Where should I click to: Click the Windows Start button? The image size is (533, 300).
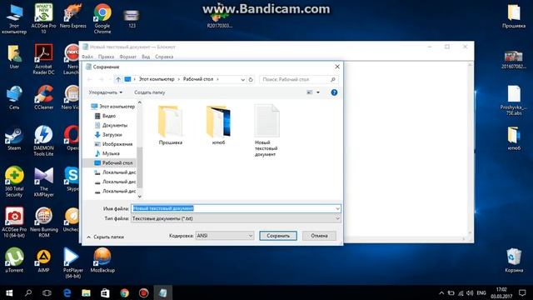[9, 292]
